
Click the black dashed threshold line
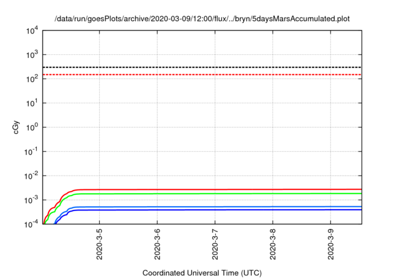(202, 67)
